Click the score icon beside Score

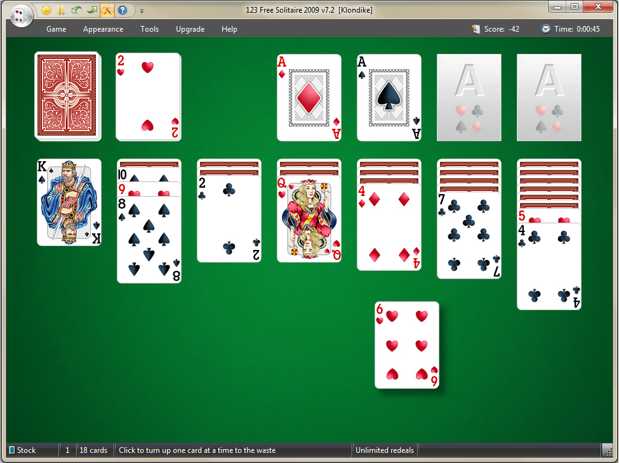coord(476,29)
